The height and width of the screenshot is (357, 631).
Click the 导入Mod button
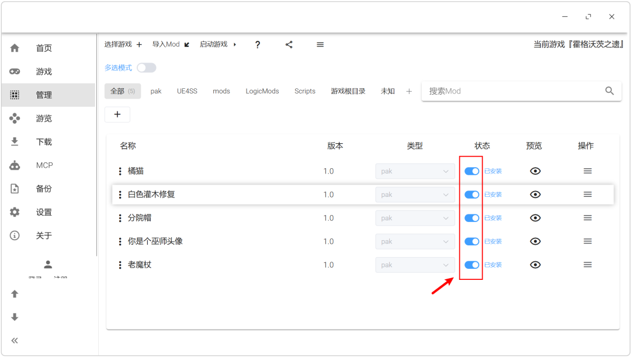[171, 44]
